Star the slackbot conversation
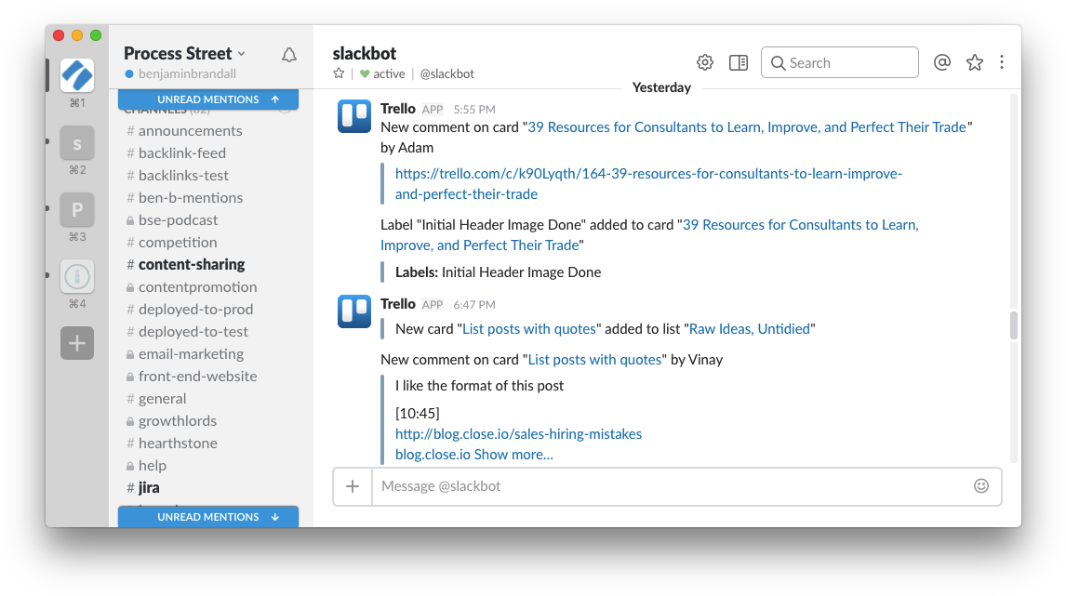 [339, 73]
